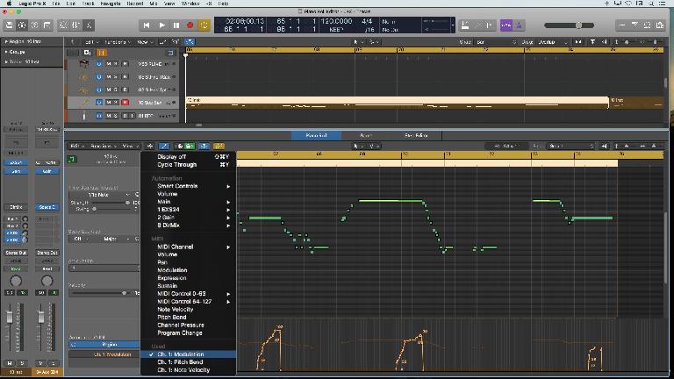Click the Go to Beginning transport button
Image resolution: width=674 pixels, height=379 pixels.
tap(147, 25)
